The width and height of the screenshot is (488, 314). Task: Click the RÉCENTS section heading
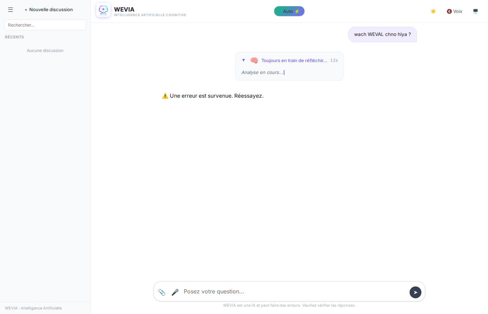point(14,37)
